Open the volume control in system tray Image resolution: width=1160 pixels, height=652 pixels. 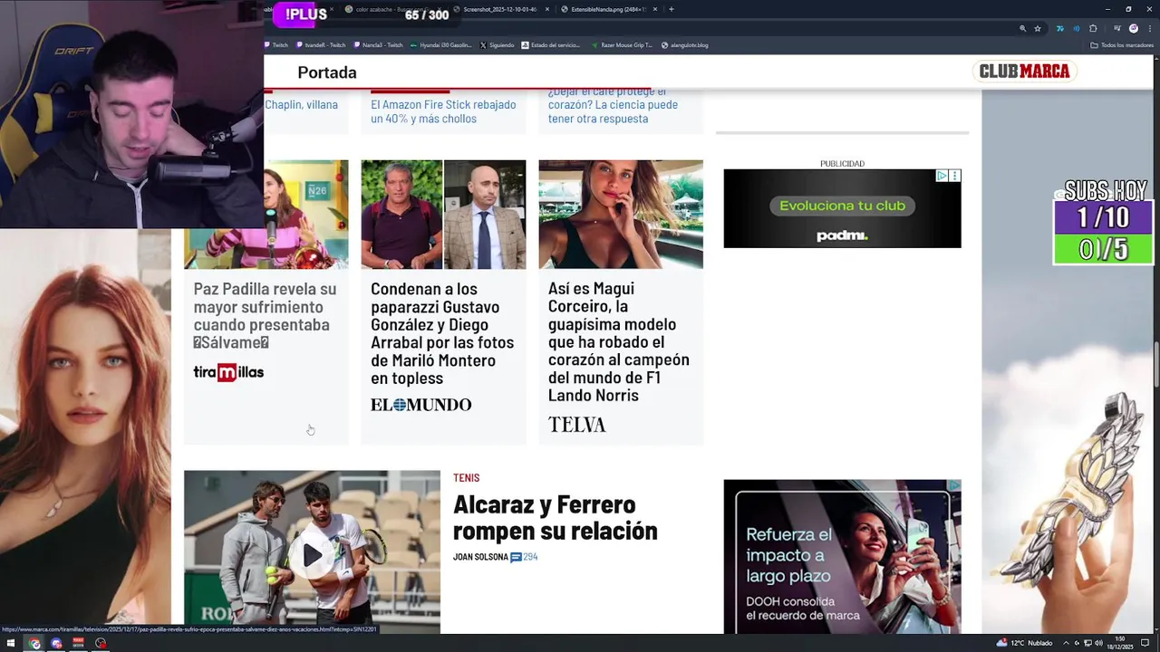tap(1099, 643)
